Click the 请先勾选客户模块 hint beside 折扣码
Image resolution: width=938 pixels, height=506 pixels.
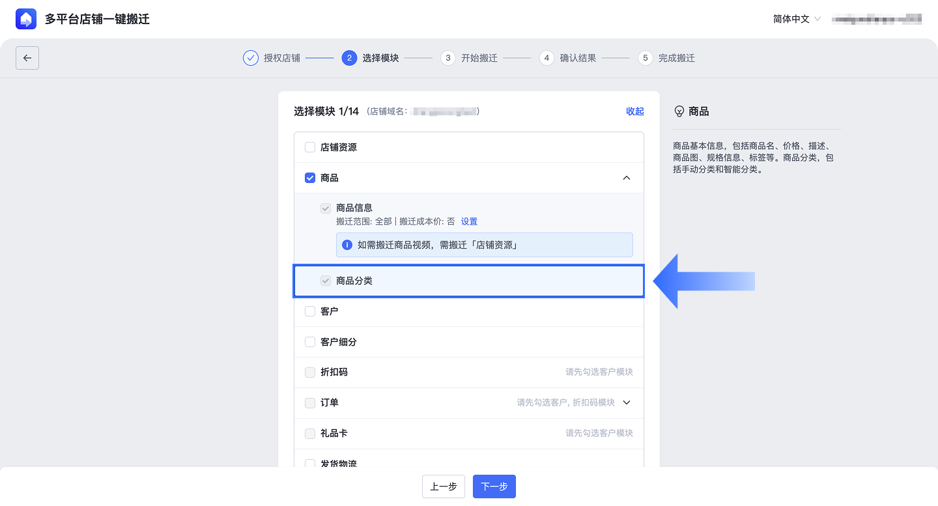[599, 372]
